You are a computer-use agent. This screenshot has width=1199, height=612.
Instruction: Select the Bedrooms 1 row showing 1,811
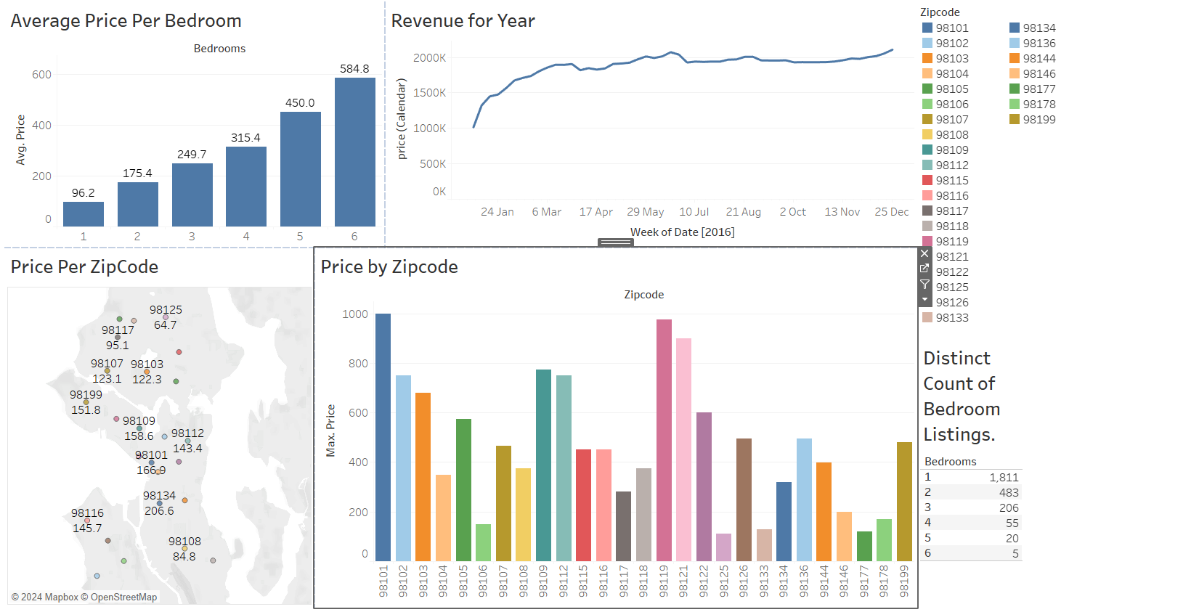(971, 477)
